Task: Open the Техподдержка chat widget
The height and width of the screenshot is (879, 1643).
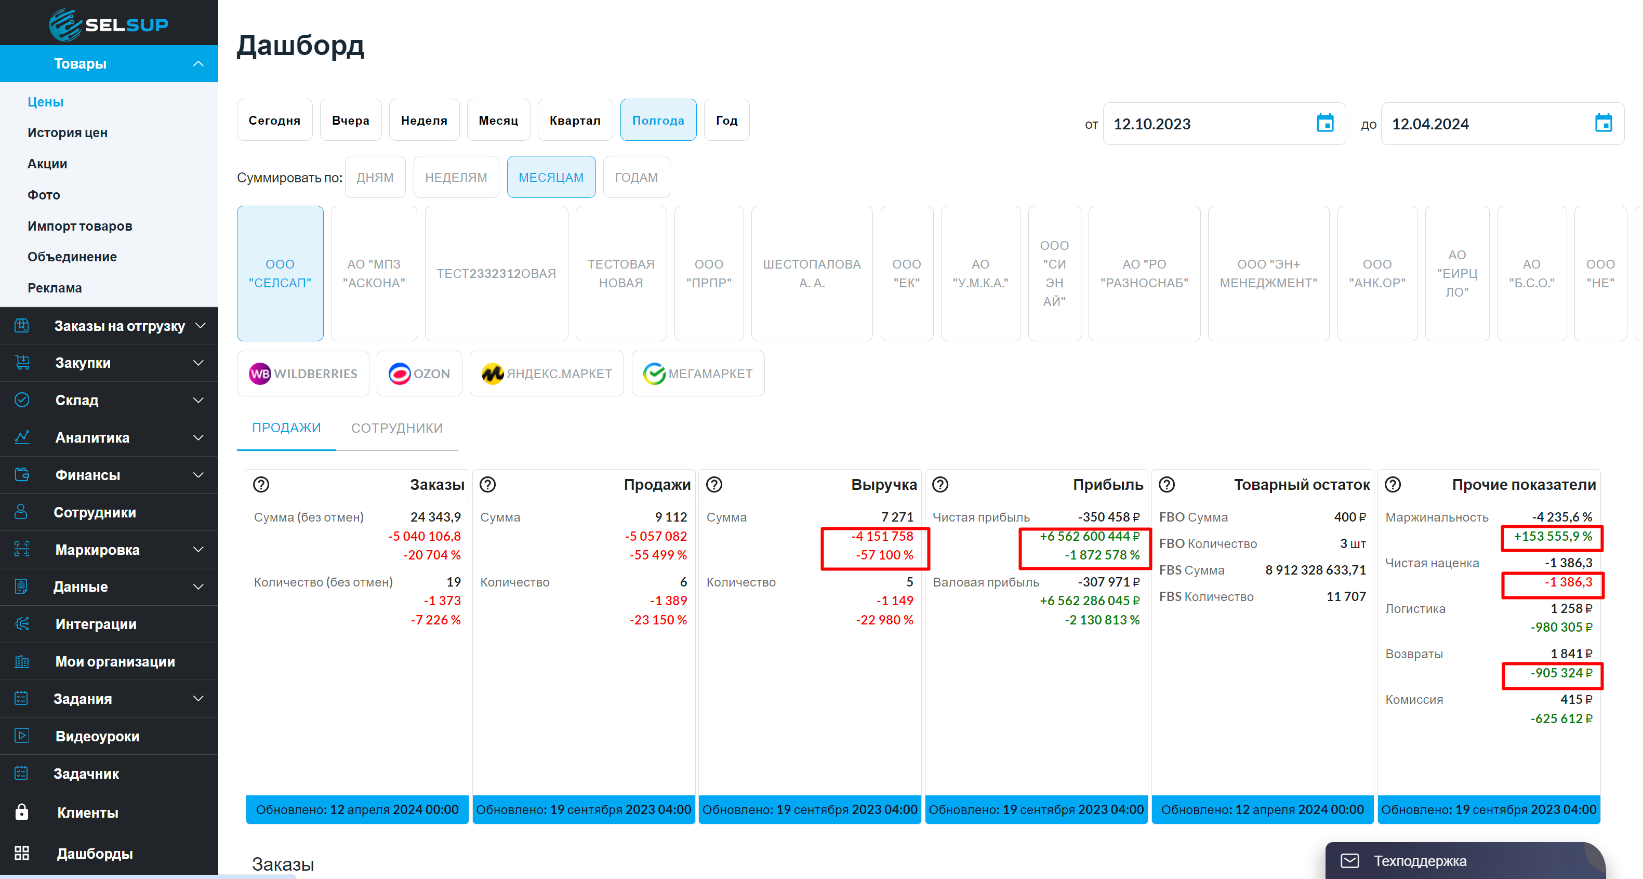Action: pos(1465,860)
